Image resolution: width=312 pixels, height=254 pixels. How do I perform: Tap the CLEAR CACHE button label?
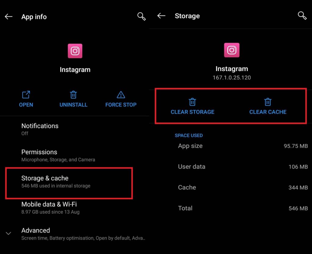click(268, 112)
